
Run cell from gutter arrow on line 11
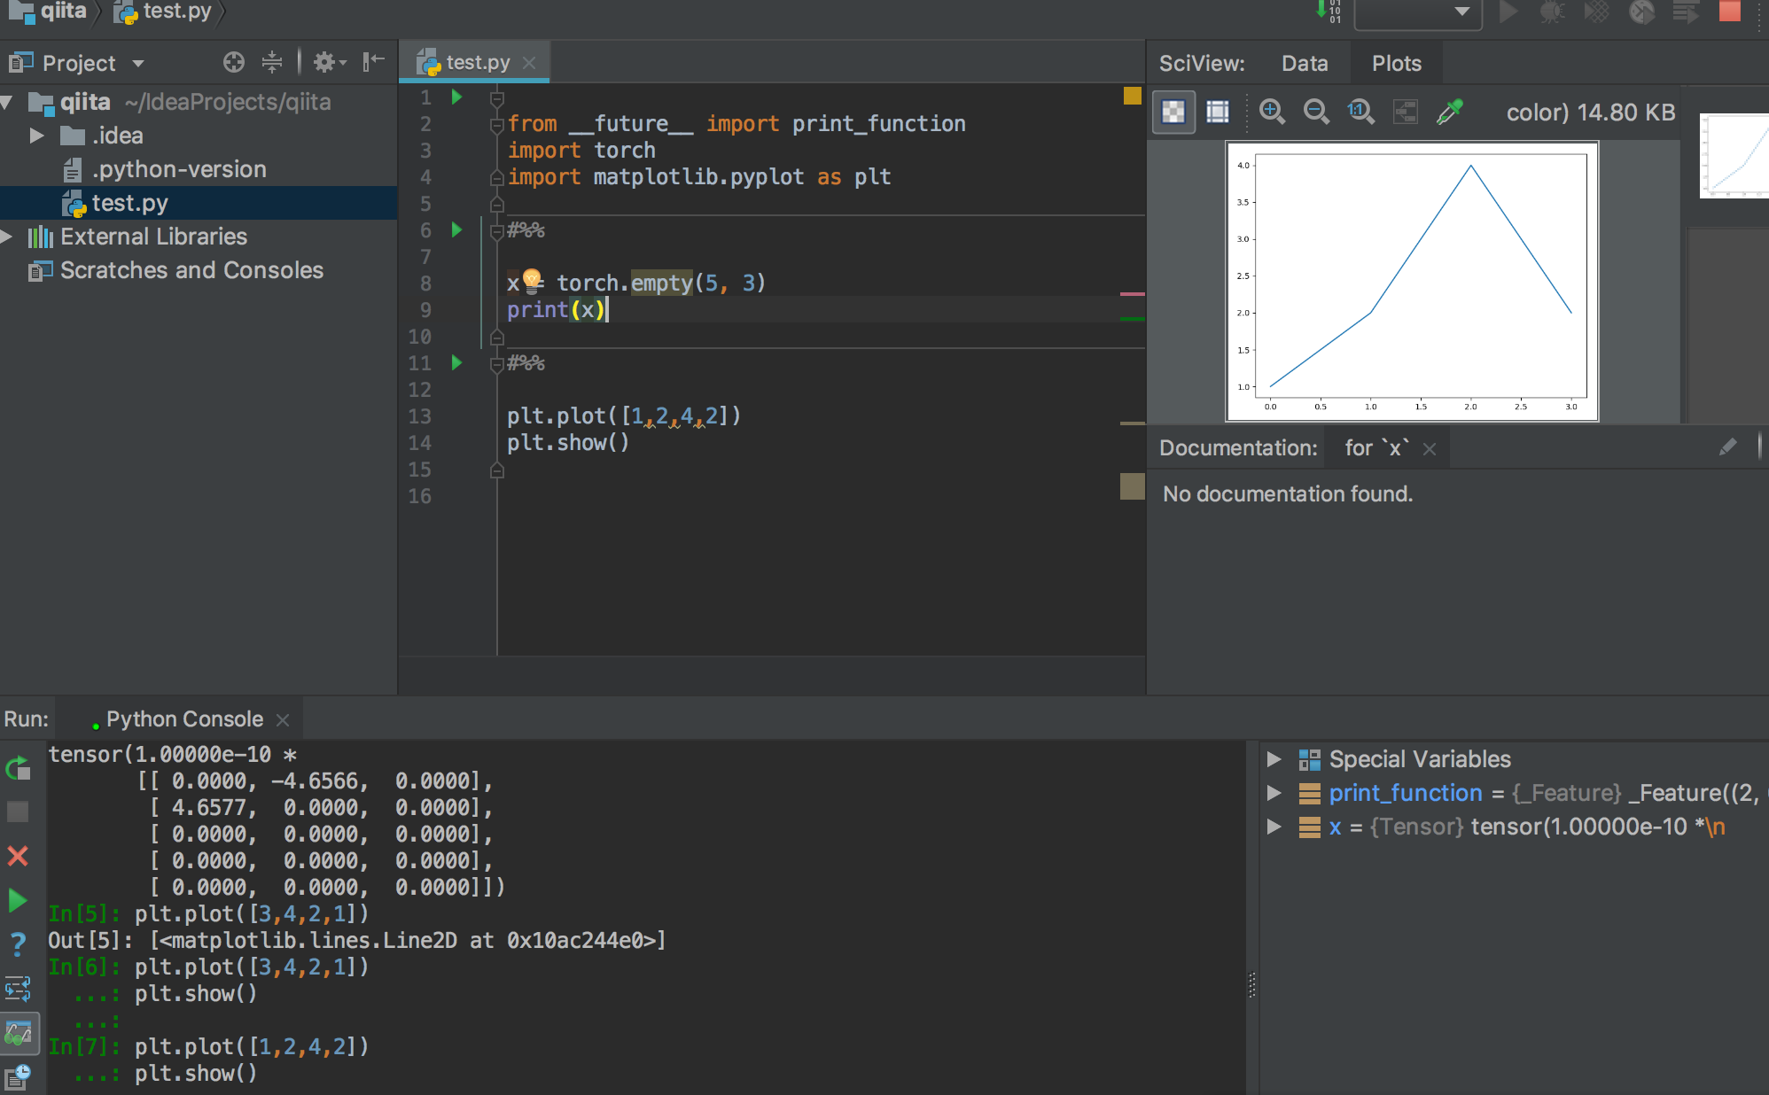[x=456, y=362]
